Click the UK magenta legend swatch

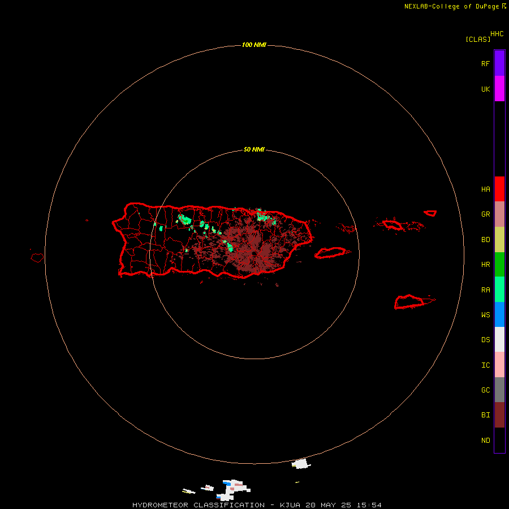499,88
